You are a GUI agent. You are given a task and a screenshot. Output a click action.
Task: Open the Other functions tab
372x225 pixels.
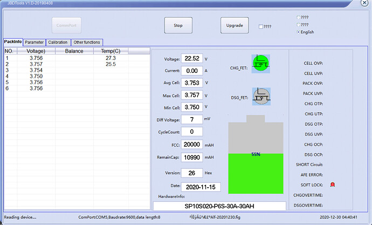click(87, 42)
